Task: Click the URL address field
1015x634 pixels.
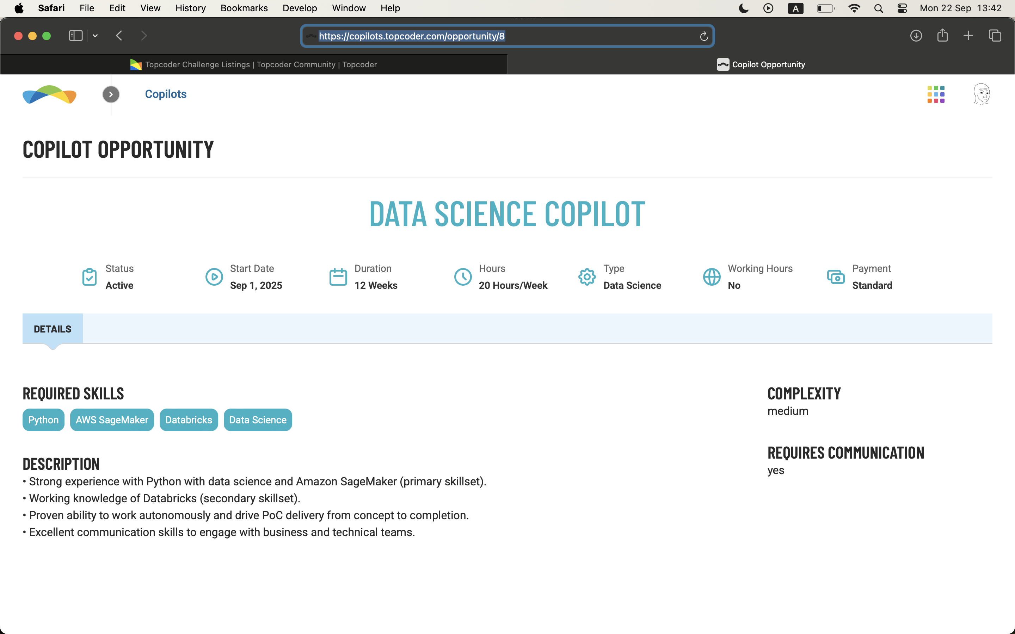Action: [503, 37]
